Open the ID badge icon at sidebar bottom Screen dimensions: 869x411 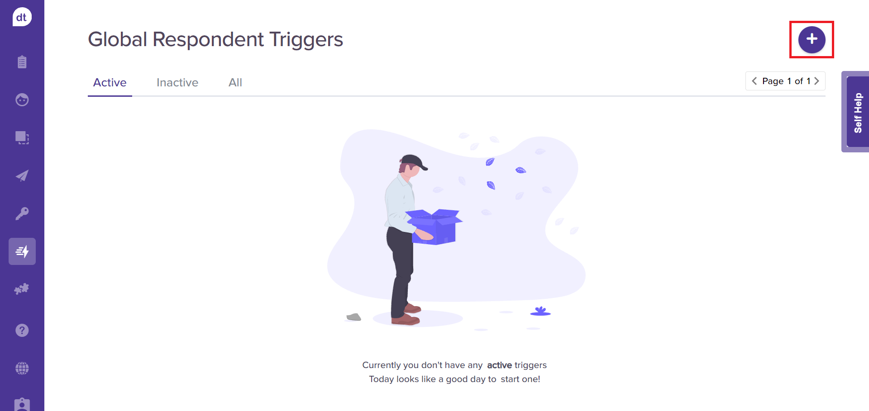click(x=22, y=404)
